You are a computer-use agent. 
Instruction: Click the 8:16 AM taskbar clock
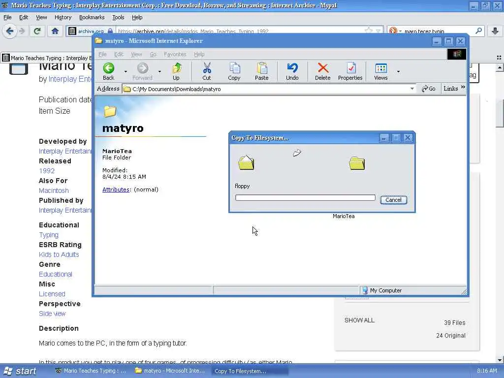pyautogui.click(x=487, y=371)
